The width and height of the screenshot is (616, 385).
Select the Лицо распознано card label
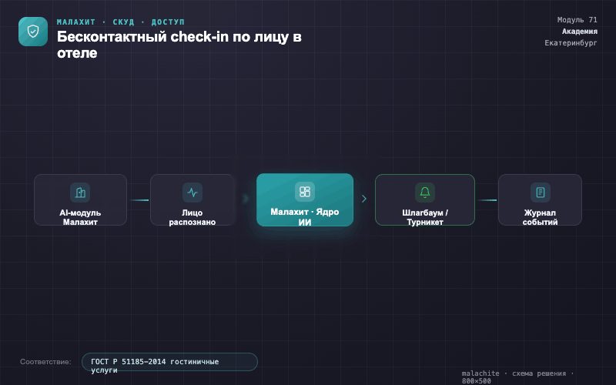[x=192, y=217]
